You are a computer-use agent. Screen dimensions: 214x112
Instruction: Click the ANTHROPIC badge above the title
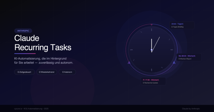tap(23, 31)
